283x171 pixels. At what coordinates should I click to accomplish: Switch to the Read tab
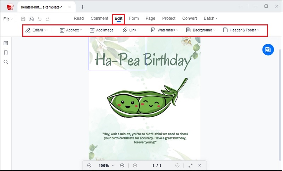point(79,18)
